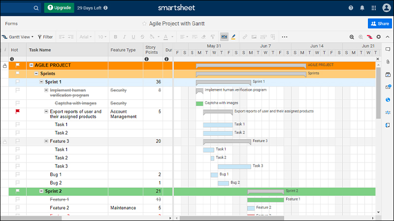Open the user account avatar
Viewport: 394px width, 221px height.
coord(387,8)
